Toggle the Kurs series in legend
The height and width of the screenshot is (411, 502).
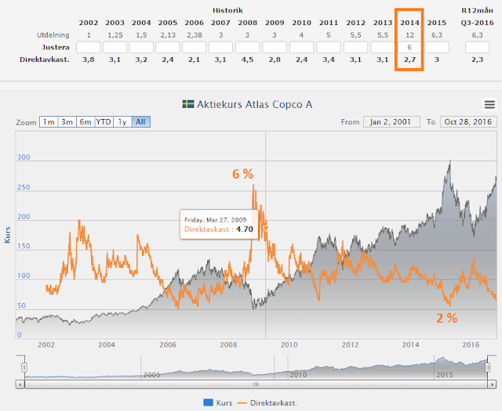coord(218,402)
